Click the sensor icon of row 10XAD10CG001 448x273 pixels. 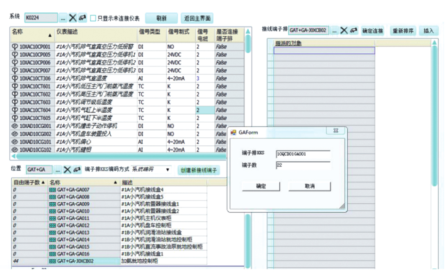tap(15, 126)
